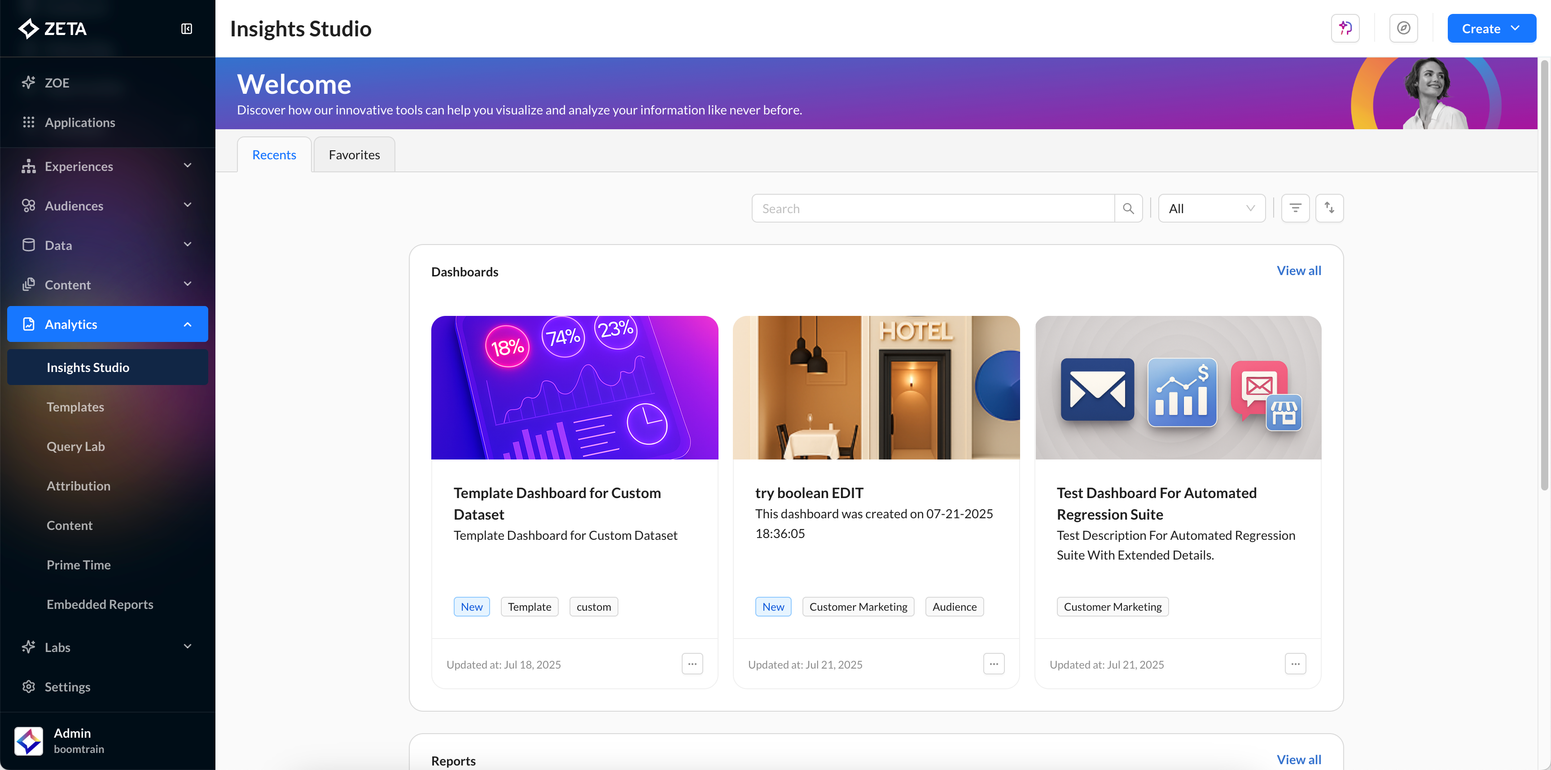Click the hotel thumbnail of try boolean EDIT
The height and width of the screenshot is (770, 1551).
point(876,388)
